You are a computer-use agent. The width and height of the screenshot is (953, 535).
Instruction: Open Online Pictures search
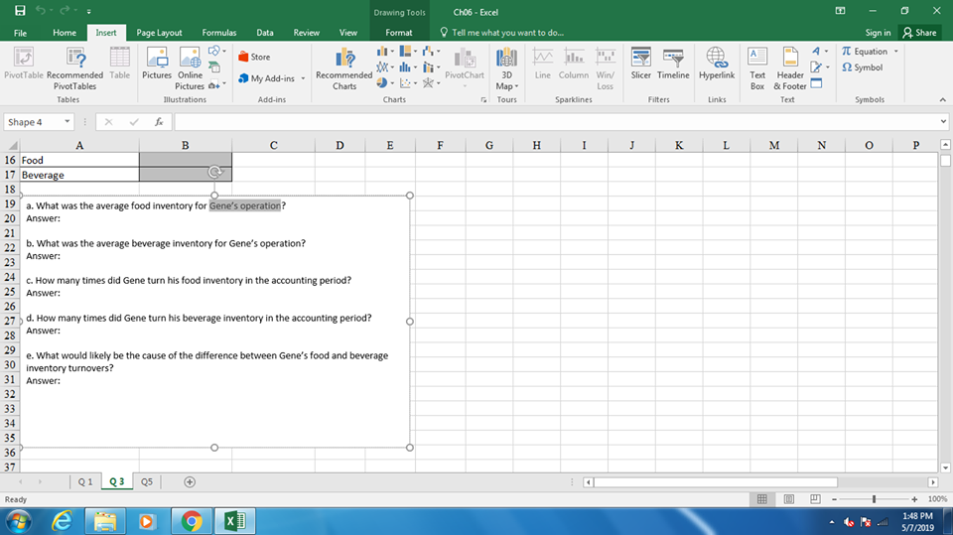190,68
